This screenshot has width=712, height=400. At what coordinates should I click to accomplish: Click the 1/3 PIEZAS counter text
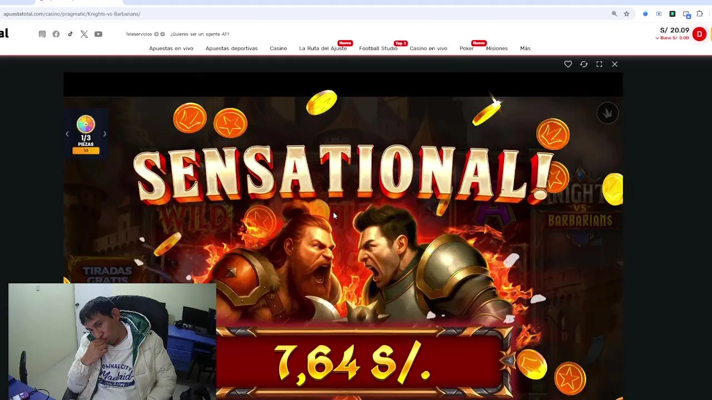[86, 141]
